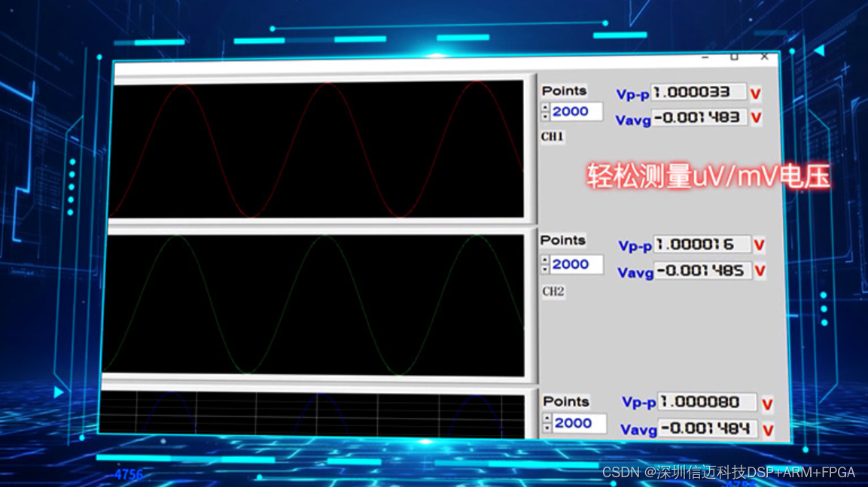868x487 pixels.
Task: Decrease third channel Points with down arrow
Action: 547,428
